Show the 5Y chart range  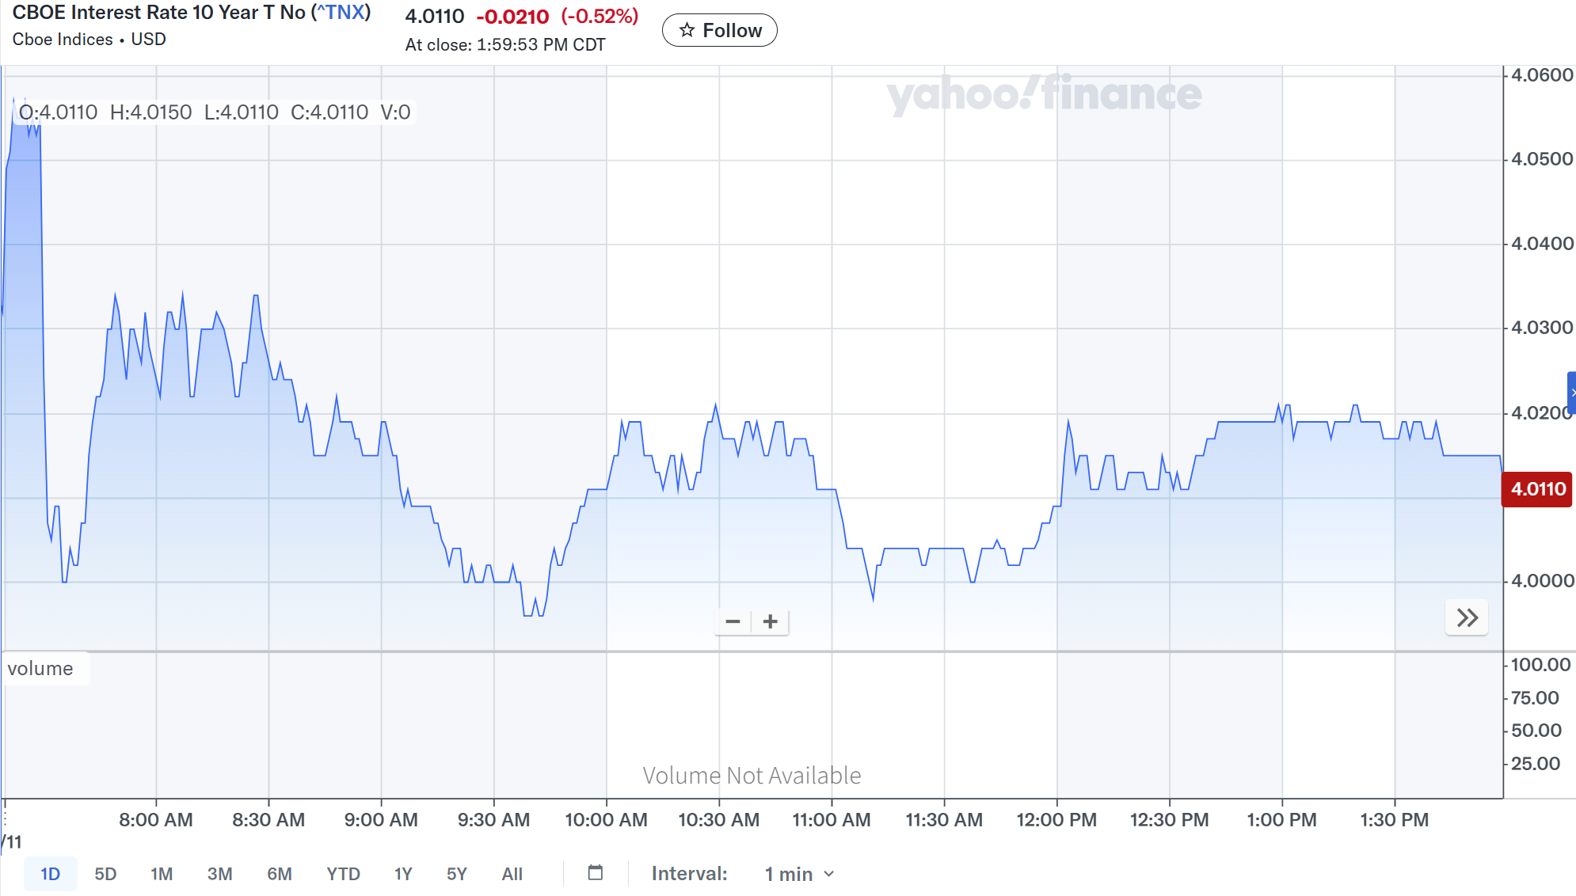(456, 874)
